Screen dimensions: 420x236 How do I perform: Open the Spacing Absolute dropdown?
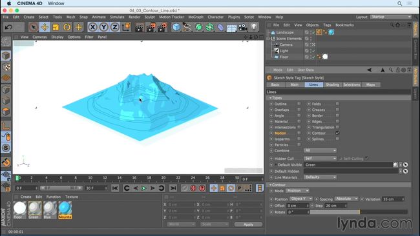346,199
